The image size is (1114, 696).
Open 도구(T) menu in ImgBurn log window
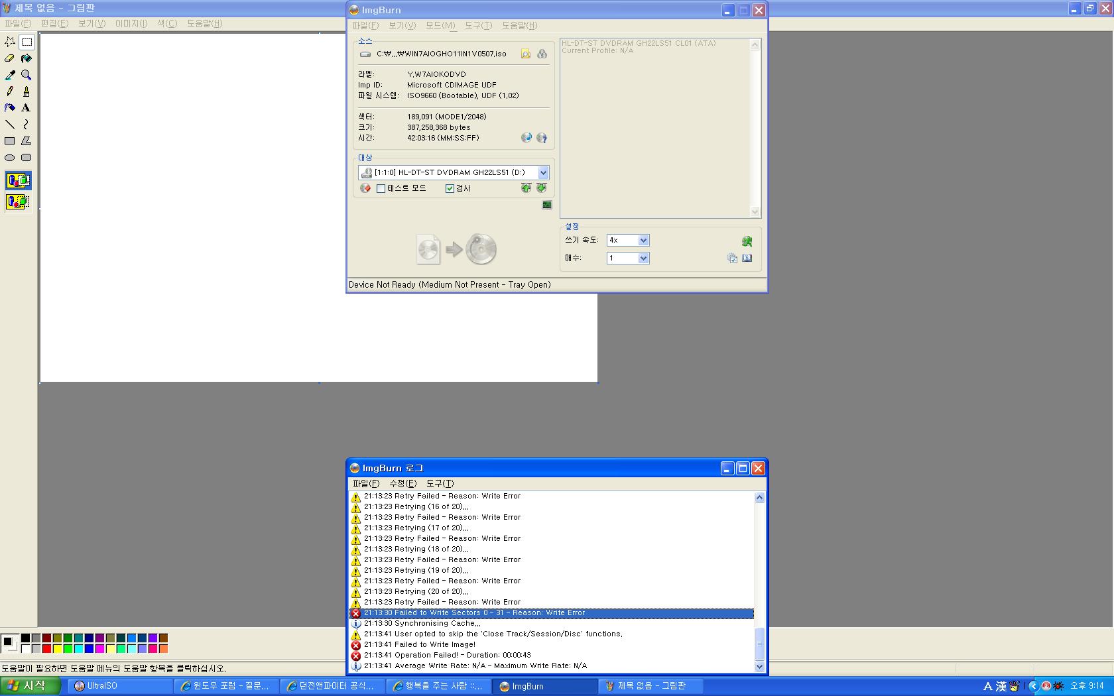point(440,483)
